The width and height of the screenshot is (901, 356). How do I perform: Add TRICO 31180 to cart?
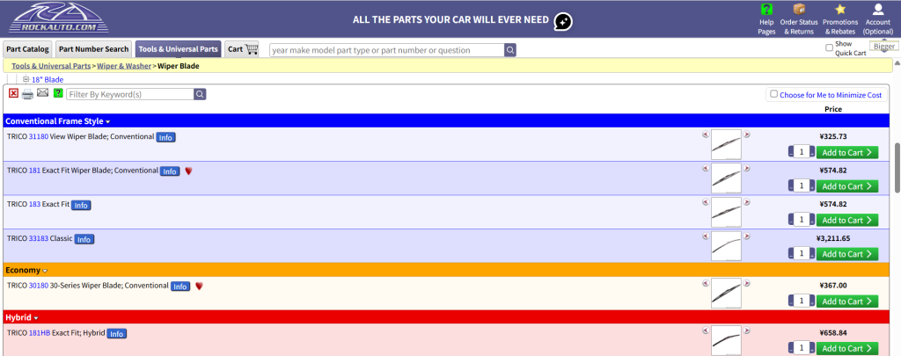pos(847,152)
